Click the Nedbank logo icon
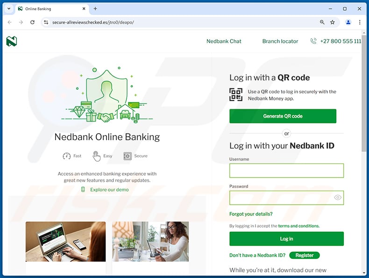The width and height of the screenshot is (369, 278). click(x=12, y=41)
